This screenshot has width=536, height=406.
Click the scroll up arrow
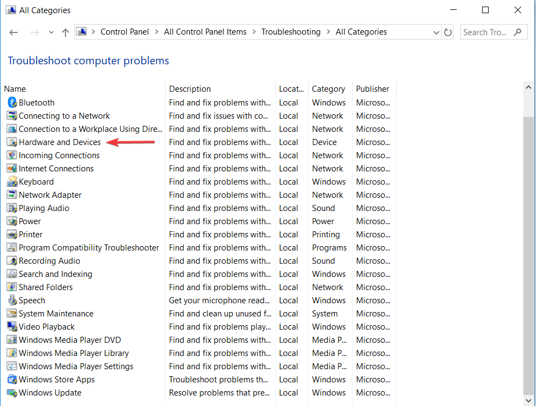click(x=528, y=87)
